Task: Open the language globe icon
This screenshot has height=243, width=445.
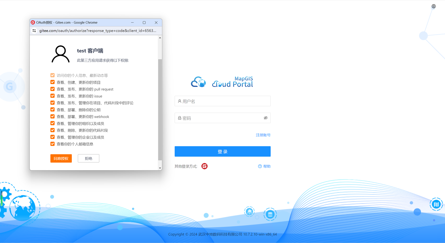Action: (434, 6)
